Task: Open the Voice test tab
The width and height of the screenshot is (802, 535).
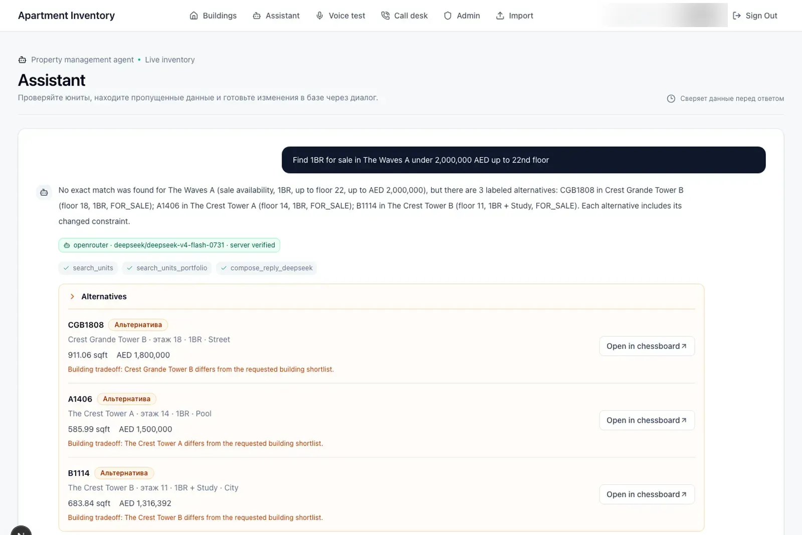Action: coord(340,16)
